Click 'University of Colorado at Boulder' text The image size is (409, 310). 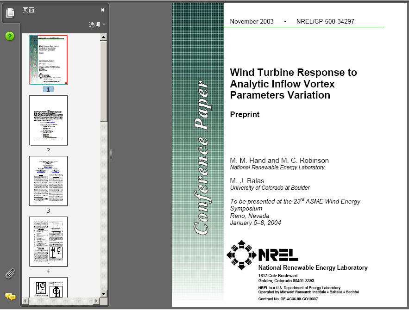click(270, 188)
